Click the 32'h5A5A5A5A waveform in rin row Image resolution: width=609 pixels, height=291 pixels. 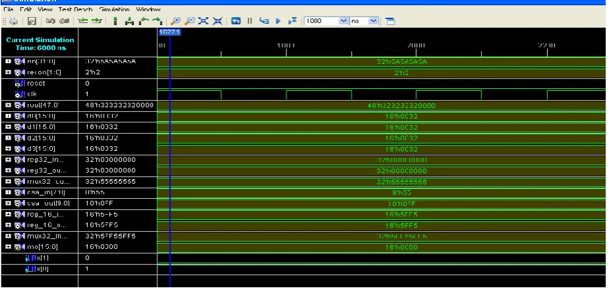(x=402, y=62)
